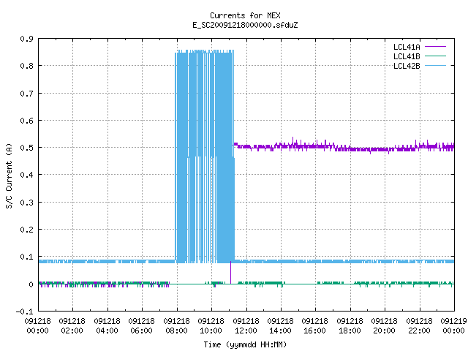Click the 091218 04:00 x-axis tick label
The image size is (468, 351).
[x=107, y=326]
